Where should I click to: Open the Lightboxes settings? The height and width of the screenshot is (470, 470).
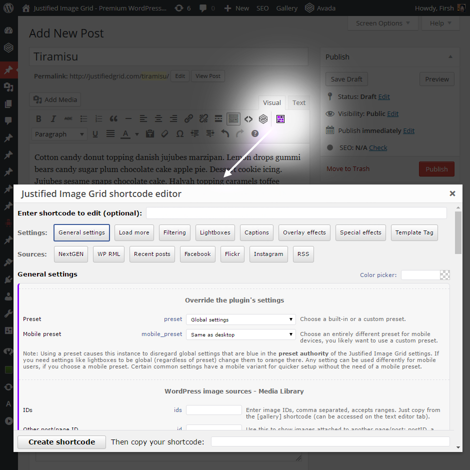click(215, 232)
